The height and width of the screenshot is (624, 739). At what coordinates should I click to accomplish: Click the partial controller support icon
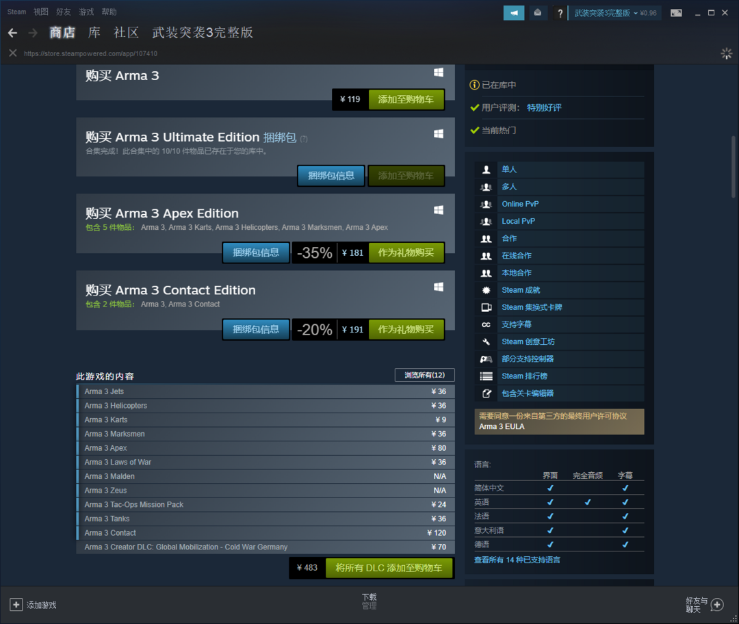pyautogui.click(x=486, y=359)
